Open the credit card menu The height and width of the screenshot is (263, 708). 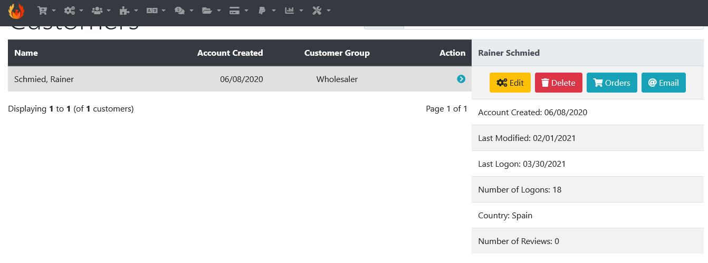(x=239, y=11)
